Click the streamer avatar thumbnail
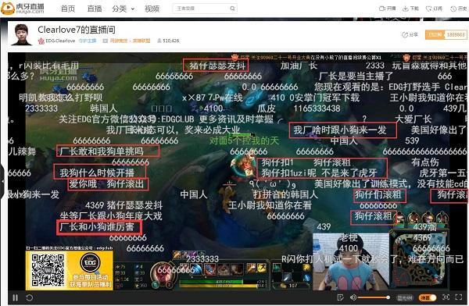 (21, 34)
